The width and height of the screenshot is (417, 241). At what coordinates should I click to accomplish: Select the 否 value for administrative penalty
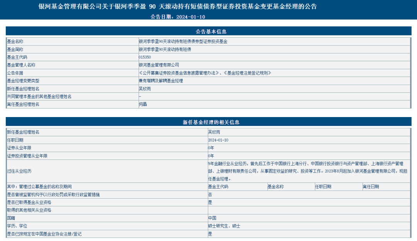point(210,194)
